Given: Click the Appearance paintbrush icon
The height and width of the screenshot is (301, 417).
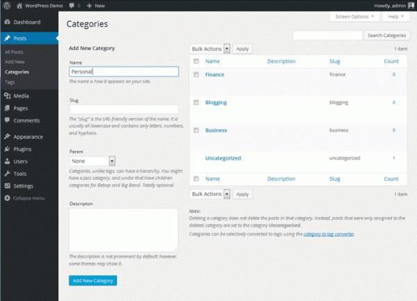Looking at the screenshot, I should [7, 137].
